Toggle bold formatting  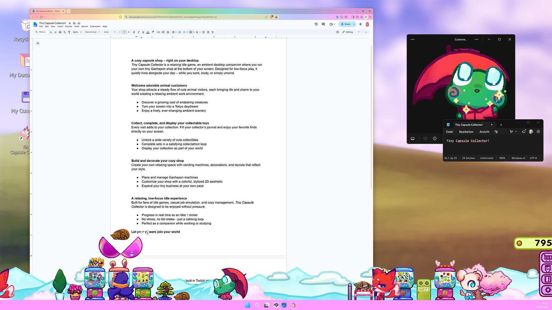click(134, 32)
